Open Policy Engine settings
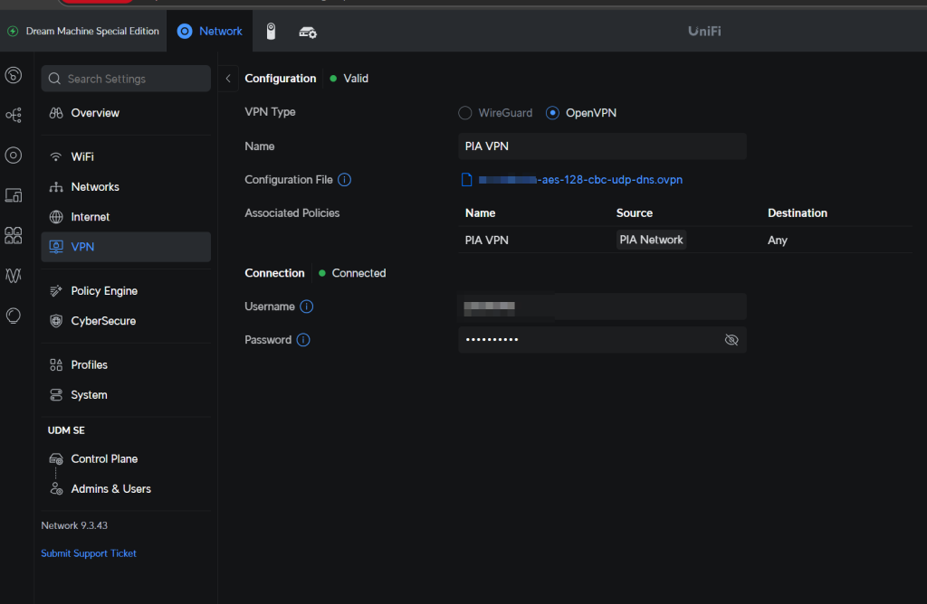The width and height of the screenshot is (927, 604). coord(126,290)
